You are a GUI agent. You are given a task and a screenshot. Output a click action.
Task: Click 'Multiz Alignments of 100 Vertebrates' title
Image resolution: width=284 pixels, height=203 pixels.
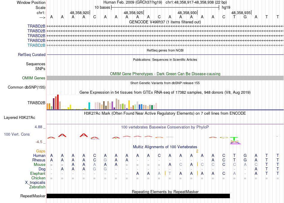click(x=165, y=147)
